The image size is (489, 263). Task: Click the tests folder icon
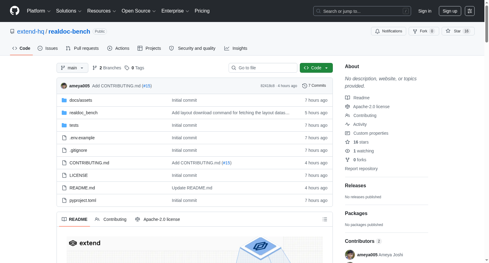pos(64,125)
